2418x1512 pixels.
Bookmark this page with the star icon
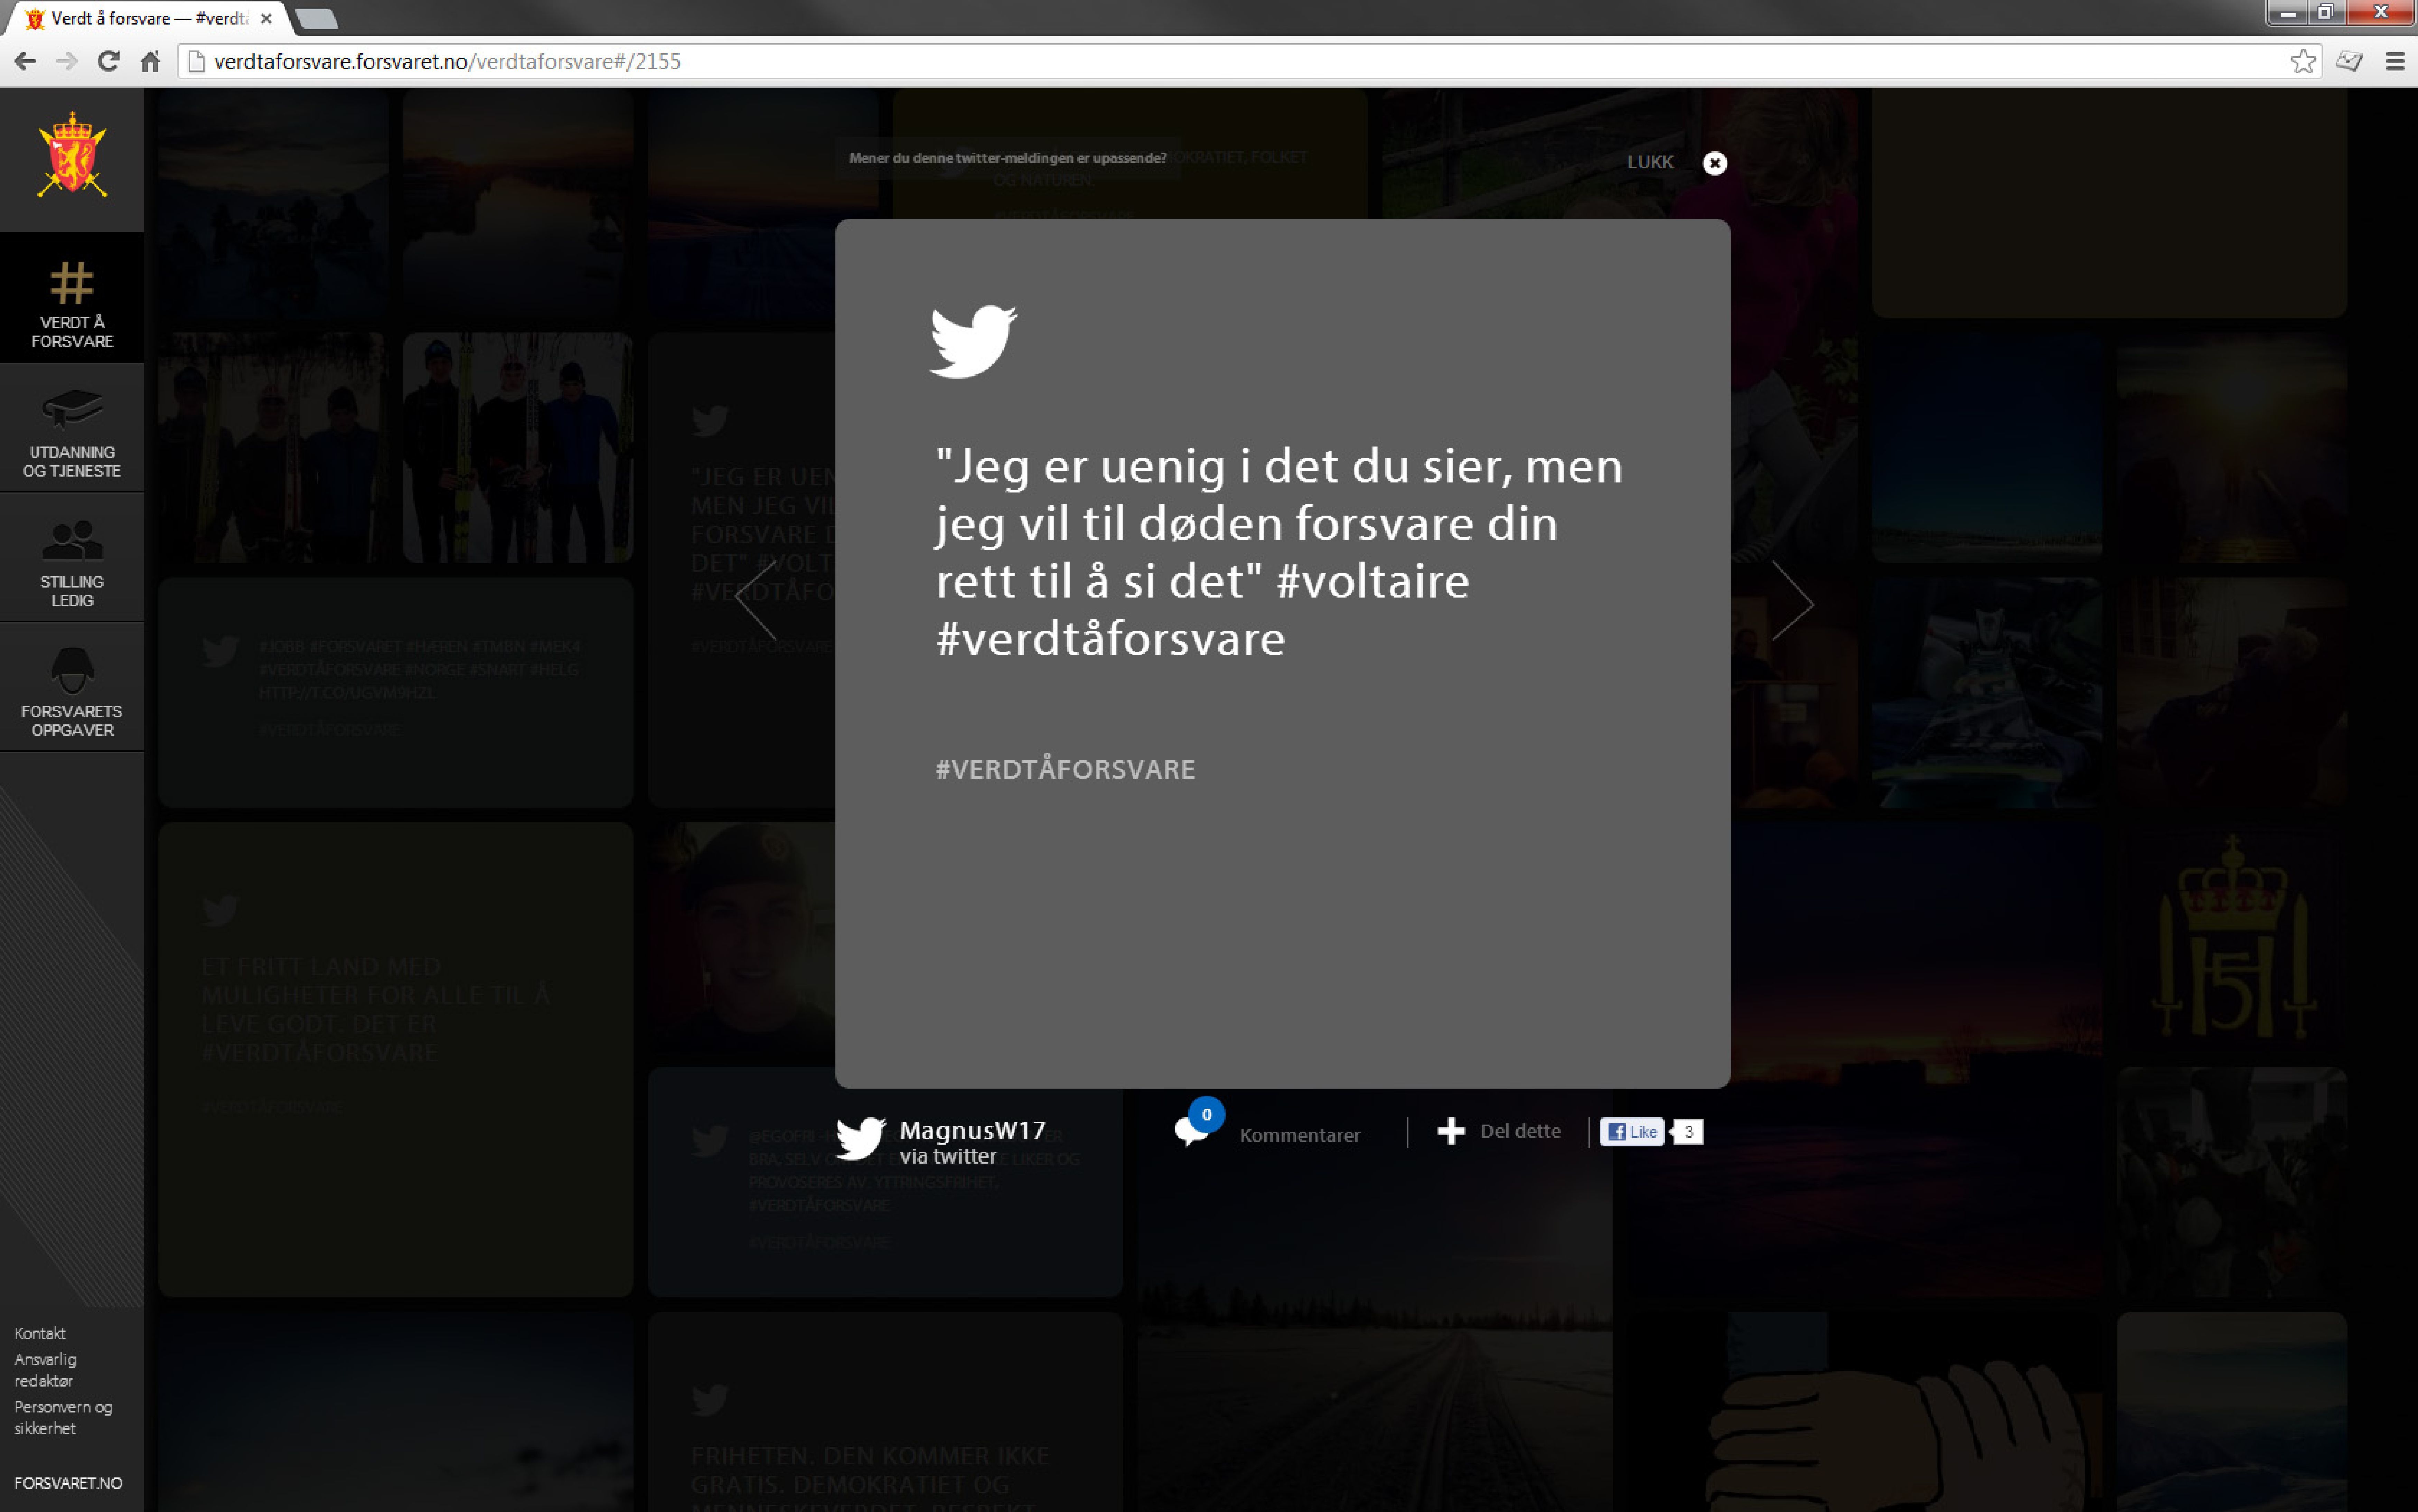pos(2303,61)
